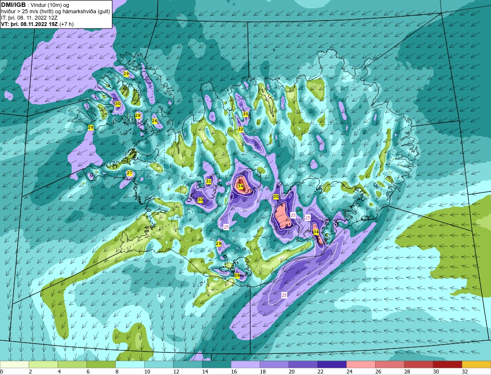The height and width of the screenshot is (375, 491).
Task: Click the 'IT: þri. 08. 11. 2022 12Z' line
Action: point(29,18)
